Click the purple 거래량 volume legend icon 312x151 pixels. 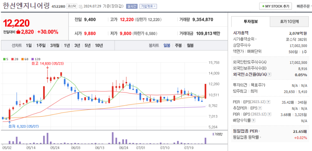point(213,134)
